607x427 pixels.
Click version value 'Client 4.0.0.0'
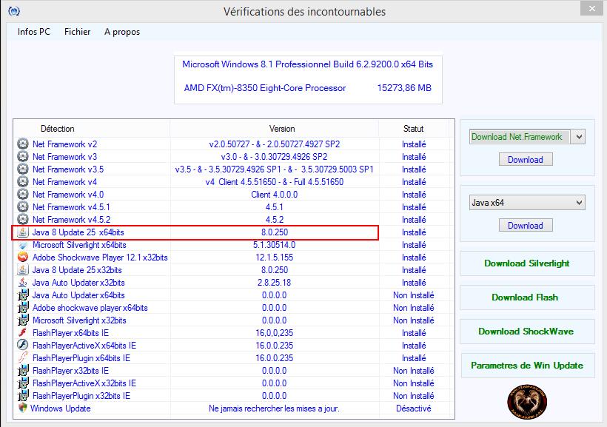click(274, 195)
